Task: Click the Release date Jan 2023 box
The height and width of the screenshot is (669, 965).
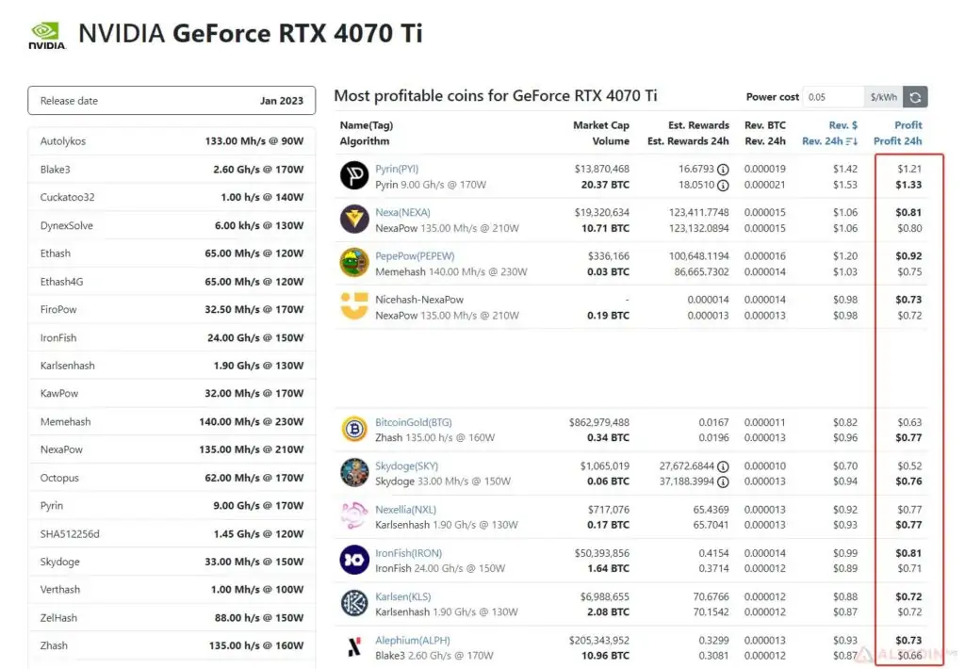Action: (172, 100)
